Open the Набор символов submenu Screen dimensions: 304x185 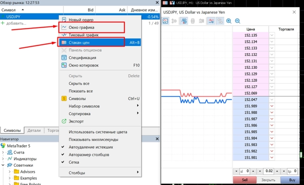(100, 106)
